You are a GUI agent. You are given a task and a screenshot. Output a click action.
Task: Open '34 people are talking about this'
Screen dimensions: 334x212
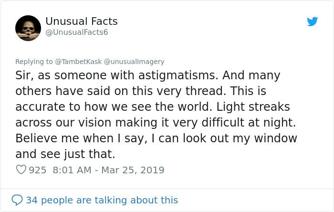coord(102,200)
